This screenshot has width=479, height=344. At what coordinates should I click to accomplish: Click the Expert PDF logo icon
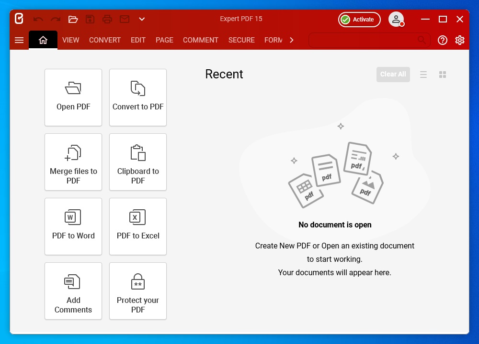point(19,19)
